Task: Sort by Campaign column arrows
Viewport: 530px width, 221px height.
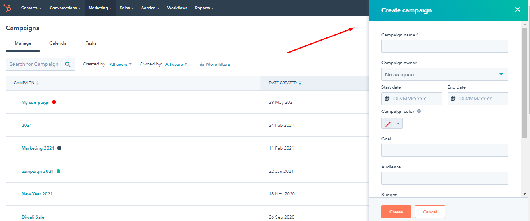Action: [x=37, y=83]
